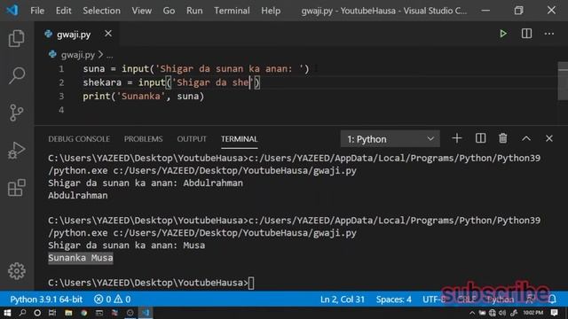The width and height of the screenshot is (568, 319).
Task: Open the Run menu
Action: pos(194,11)
